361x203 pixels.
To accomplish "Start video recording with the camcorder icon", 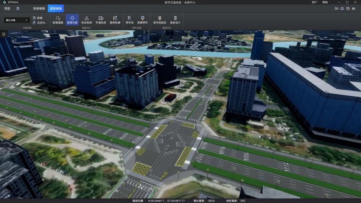I will pyautogui.click(x=348, y=8).
